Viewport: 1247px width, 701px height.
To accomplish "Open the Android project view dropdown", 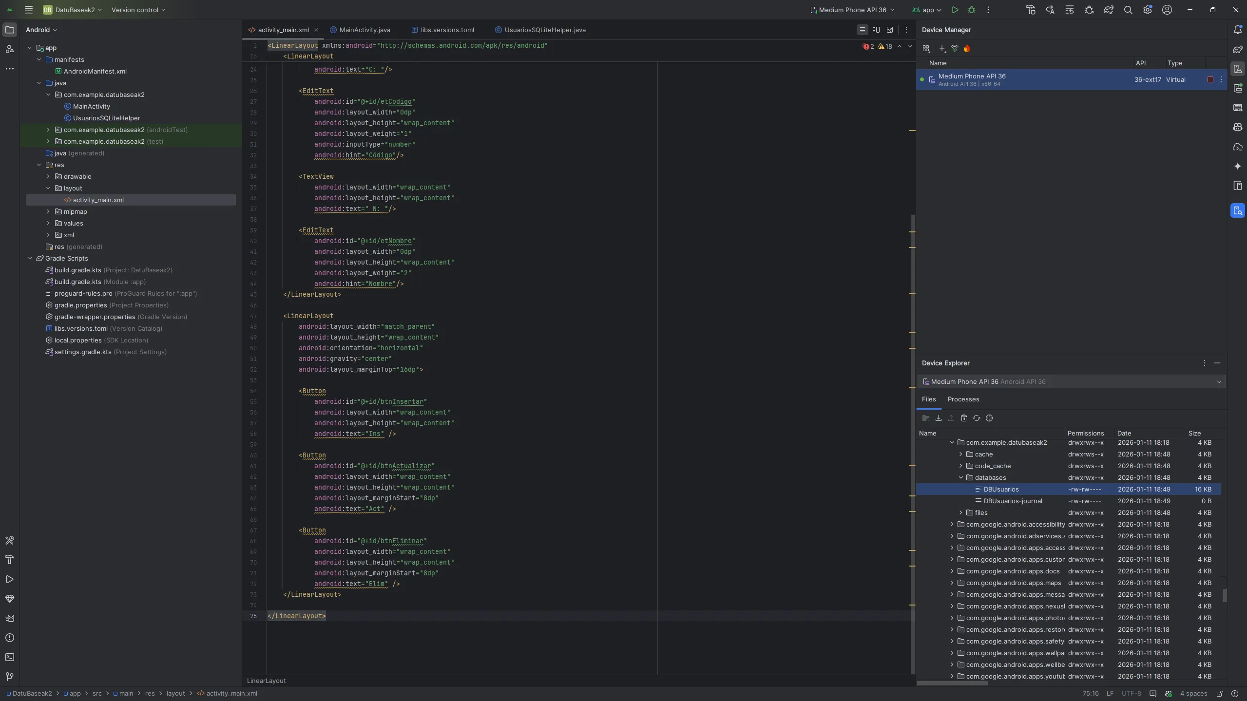I will click(x=41, y=30).
